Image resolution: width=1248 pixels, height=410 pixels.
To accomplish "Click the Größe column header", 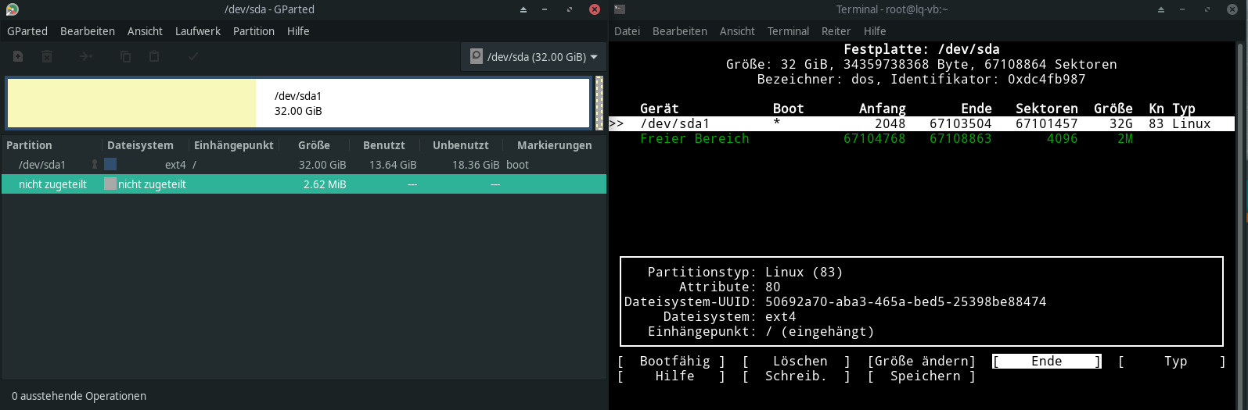I will point(314,145).
